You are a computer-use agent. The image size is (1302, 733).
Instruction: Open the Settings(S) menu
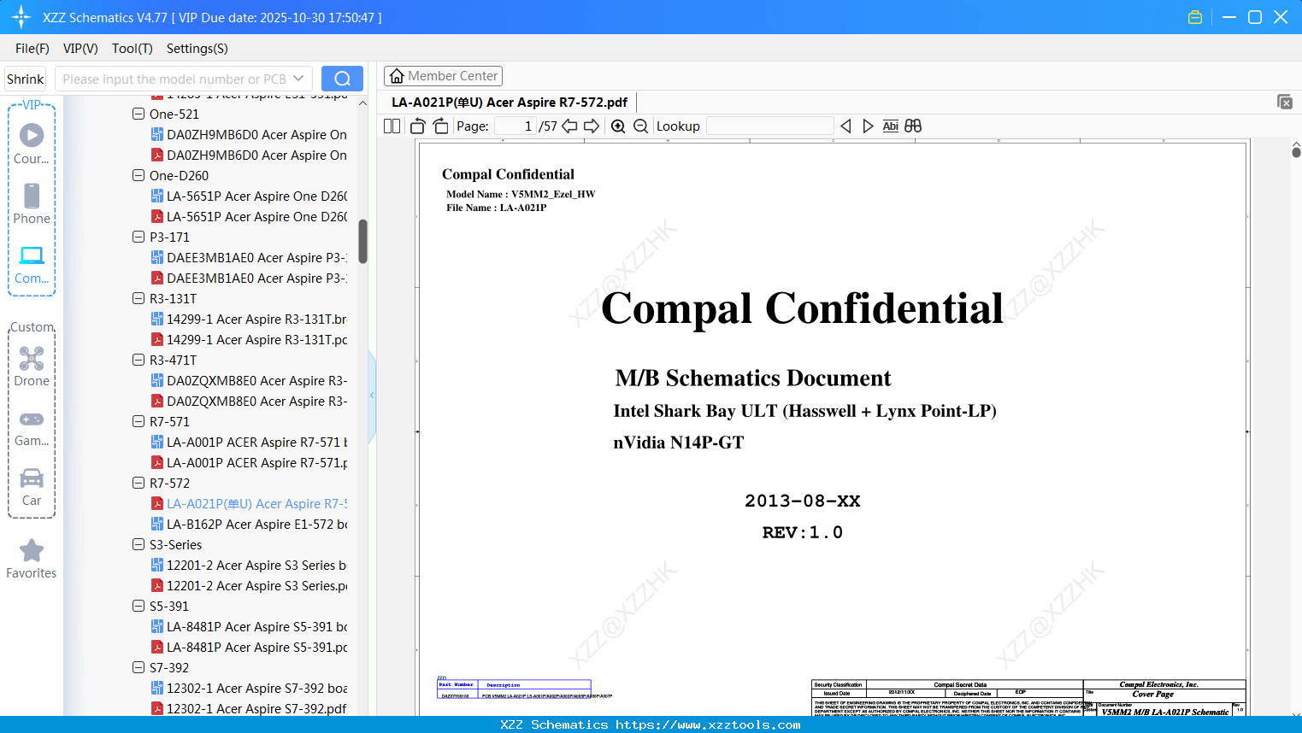197,49
